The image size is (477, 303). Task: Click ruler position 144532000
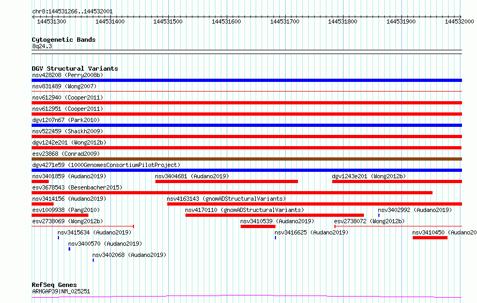pos(459,21)
